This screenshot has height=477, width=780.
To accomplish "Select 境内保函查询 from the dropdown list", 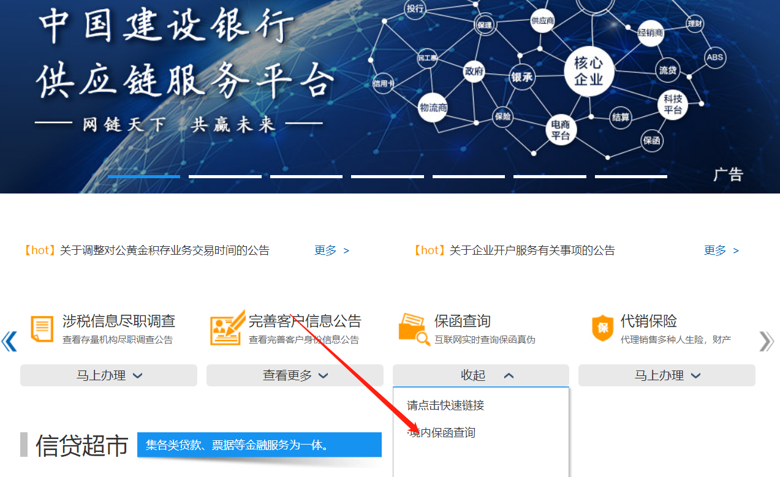I will (442, 433).
